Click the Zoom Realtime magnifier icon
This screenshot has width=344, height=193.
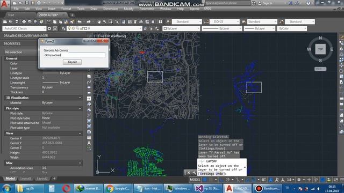click(105, 21)
